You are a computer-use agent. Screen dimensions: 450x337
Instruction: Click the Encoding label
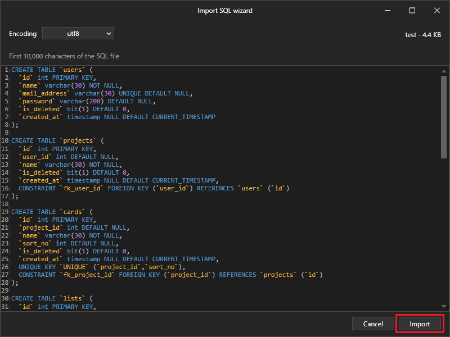click(22, 34)
